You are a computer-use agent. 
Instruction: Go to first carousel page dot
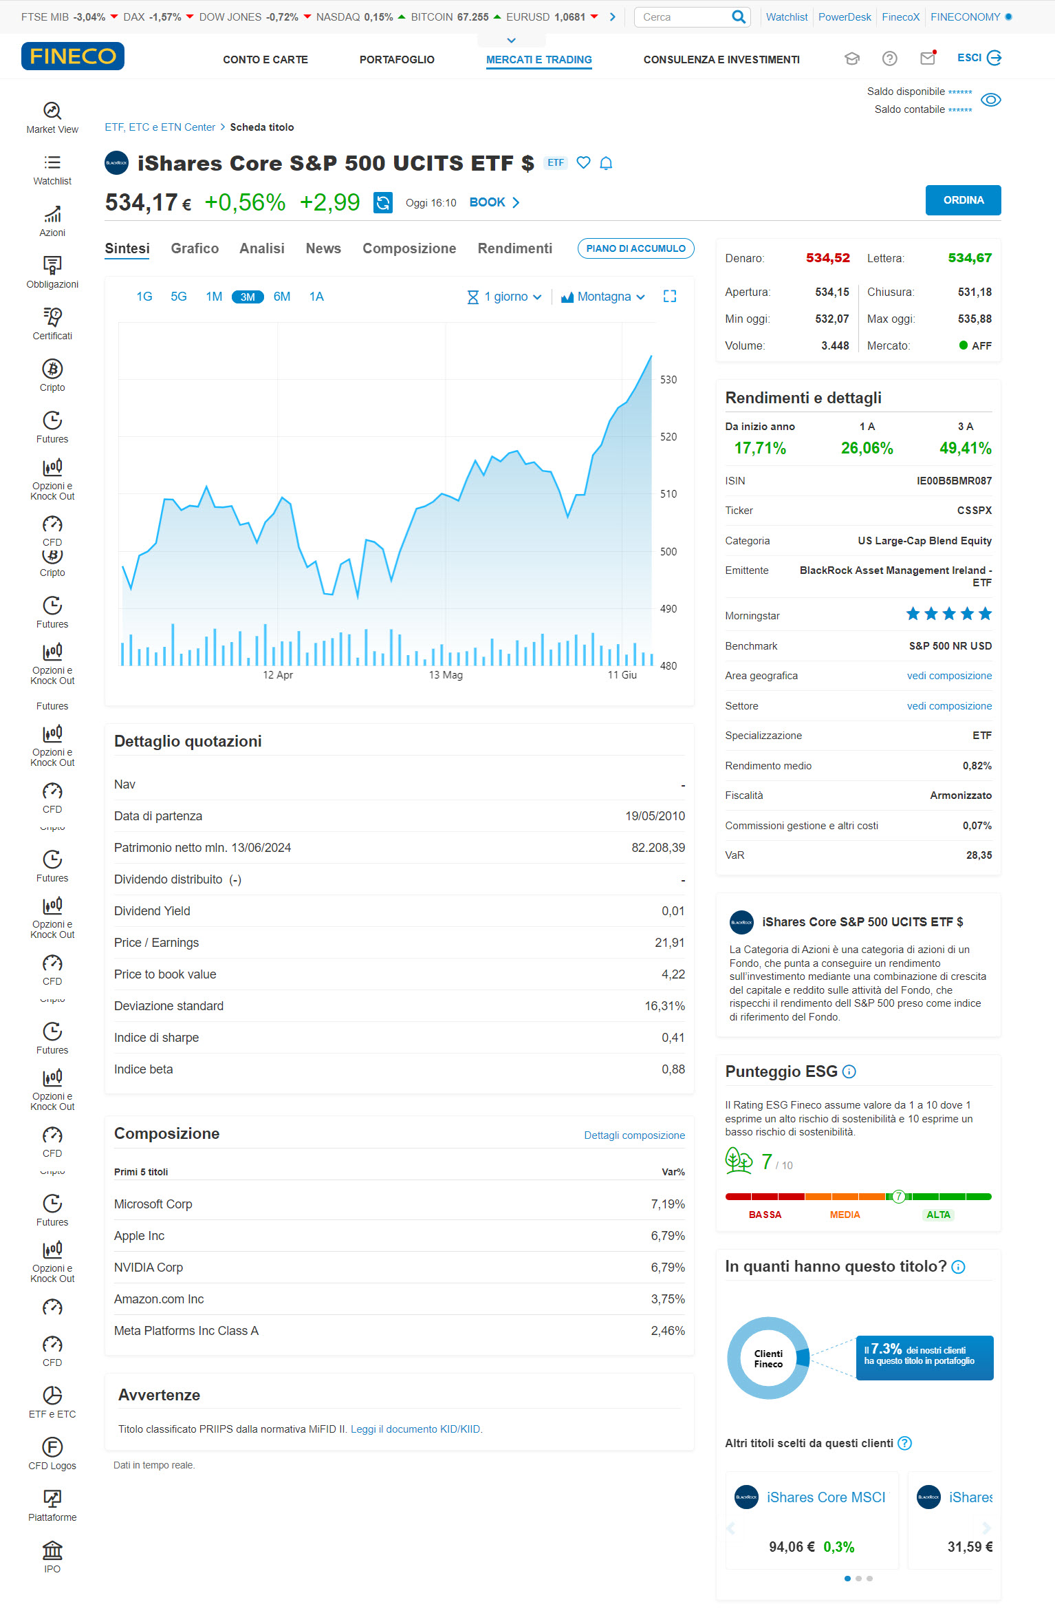point(847,1579)
